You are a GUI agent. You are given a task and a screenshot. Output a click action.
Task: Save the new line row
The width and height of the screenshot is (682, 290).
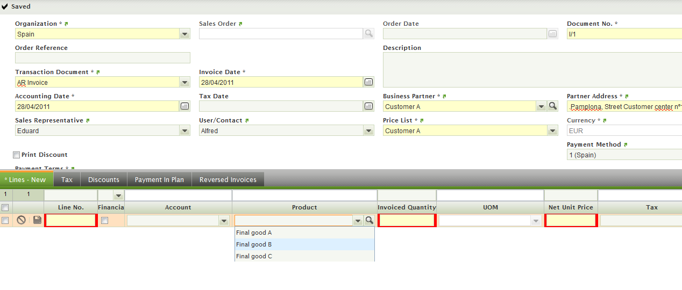click(x=37, y=220)
